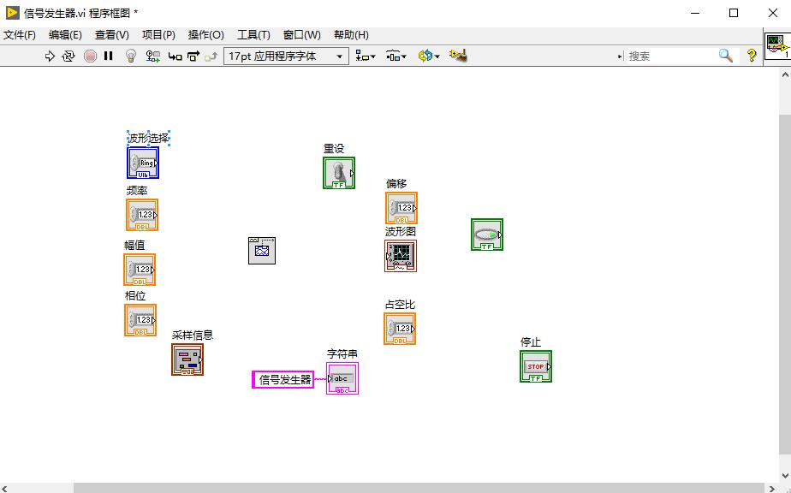Image resolution: width=791 pixels, height=493 pixels.
Task: Click the Step Out button
Action: click(x=211, y=56)
